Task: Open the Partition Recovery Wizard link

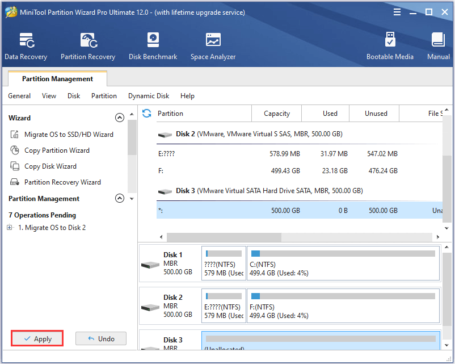Action: coord(62,182)
